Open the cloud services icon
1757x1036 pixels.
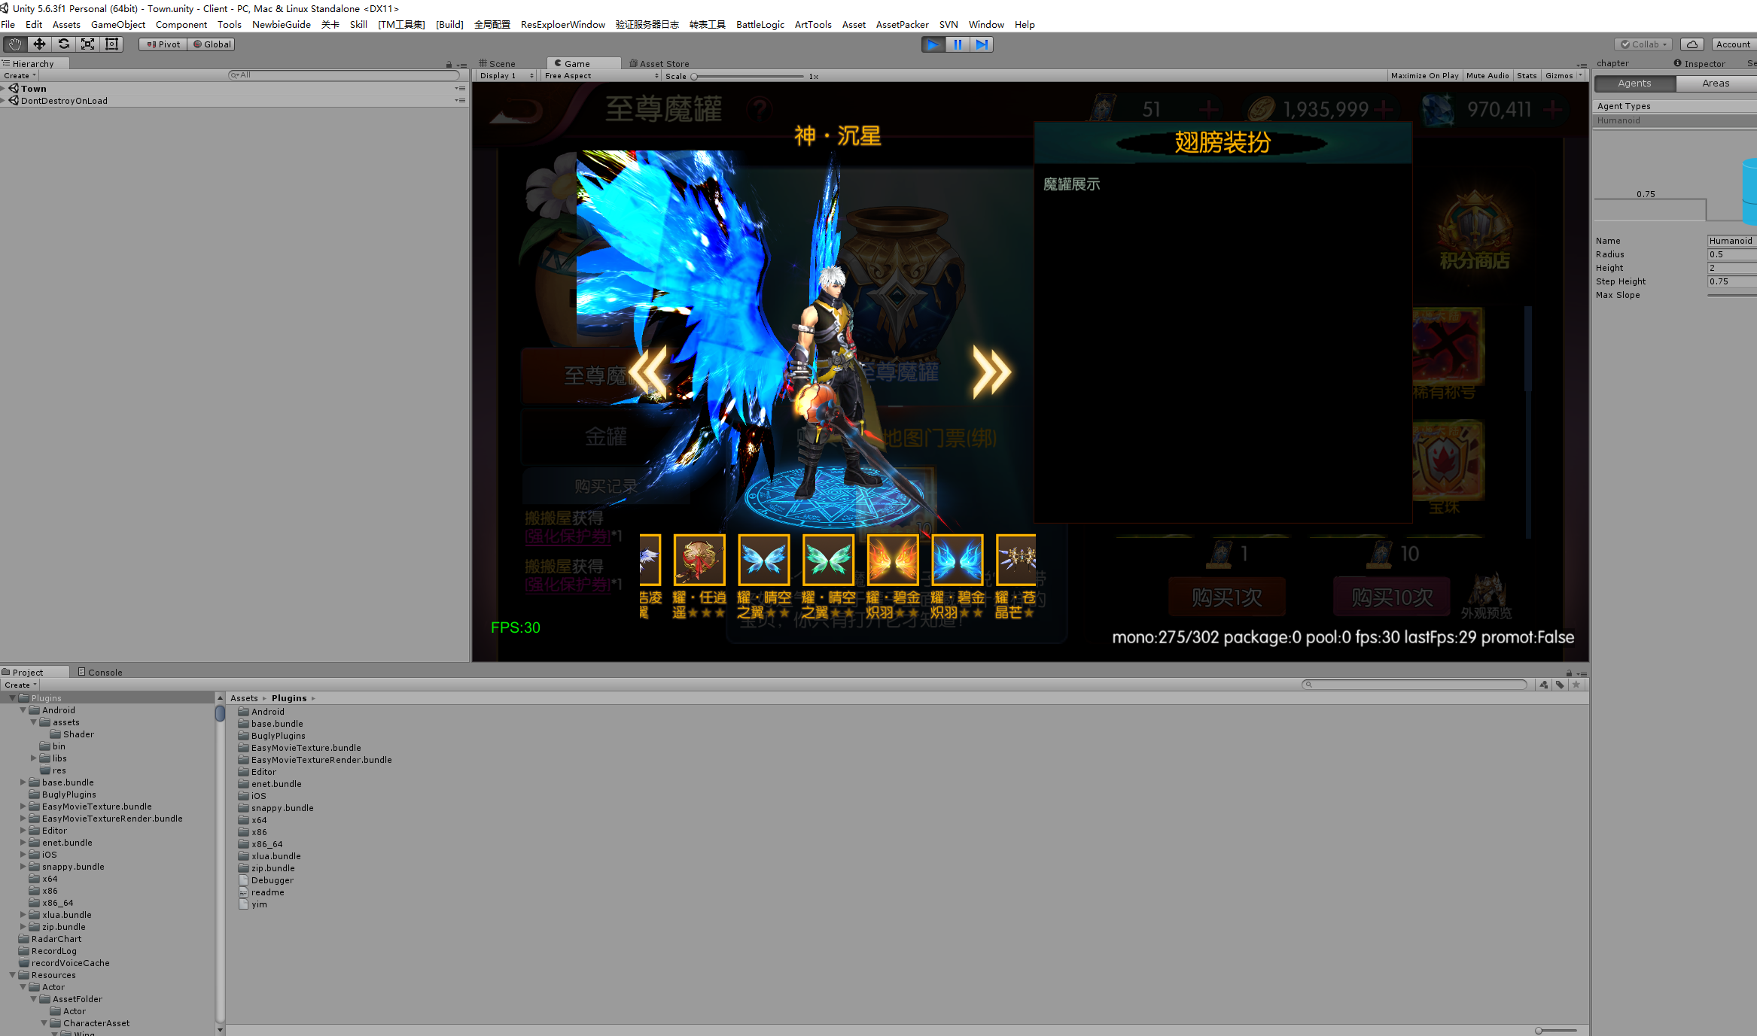(1692, 44)
